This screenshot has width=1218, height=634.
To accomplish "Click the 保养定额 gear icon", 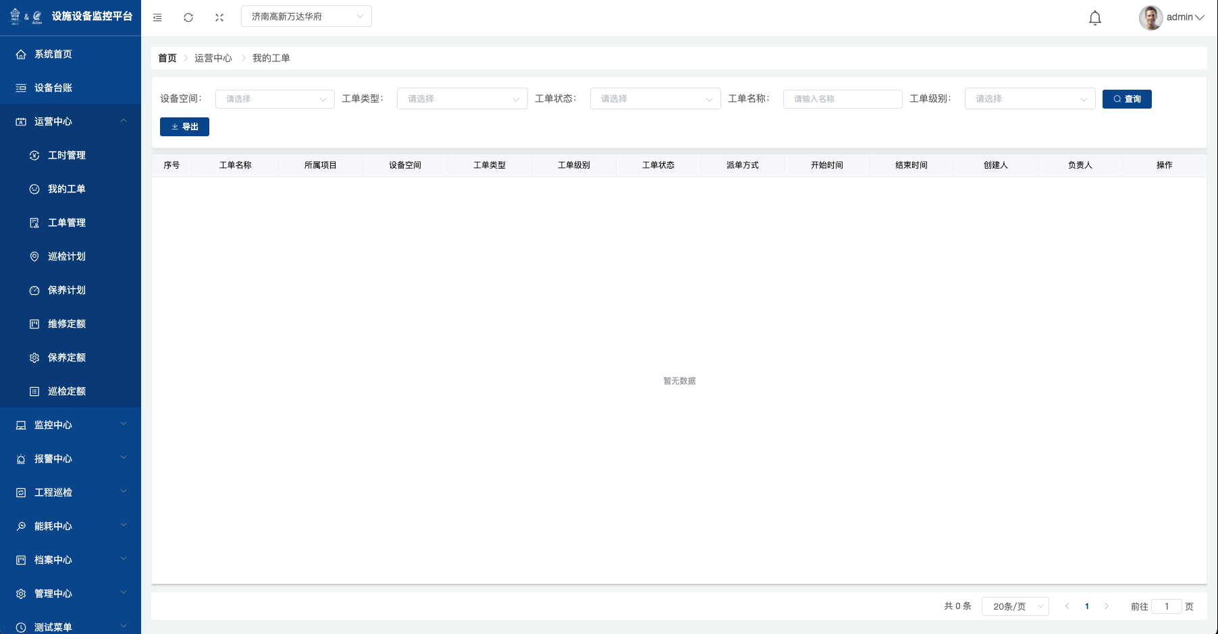I will click(34, 357).
